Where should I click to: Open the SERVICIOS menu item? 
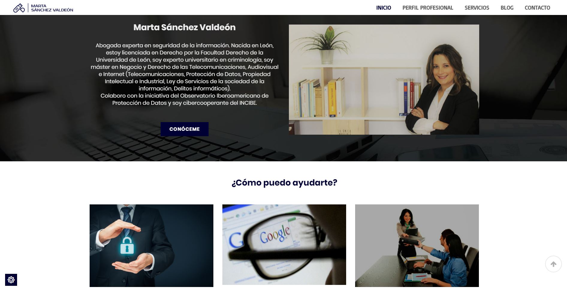click(x=477, y=8)
